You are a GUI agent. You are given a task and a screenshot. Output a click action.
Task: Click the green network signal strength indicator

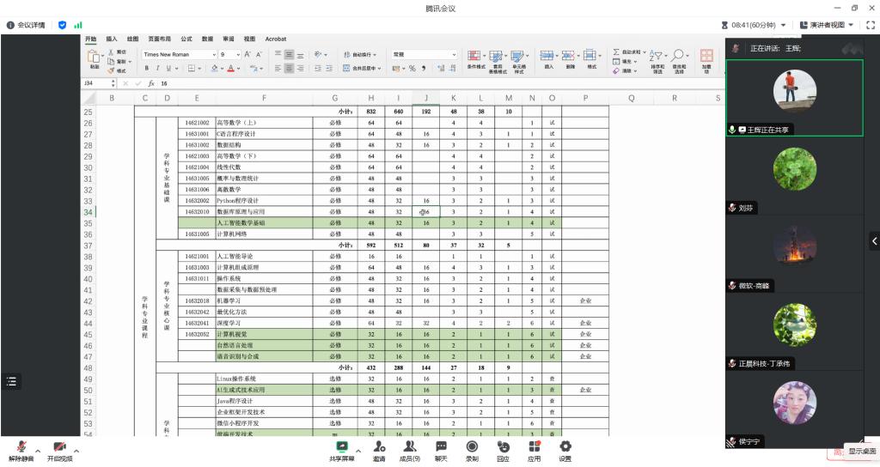[78, 25]
